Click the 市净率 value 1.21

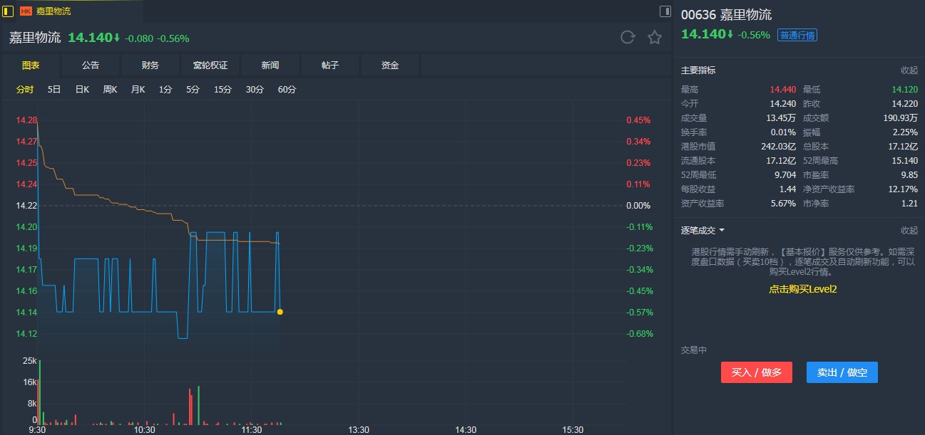click(910, 204)
